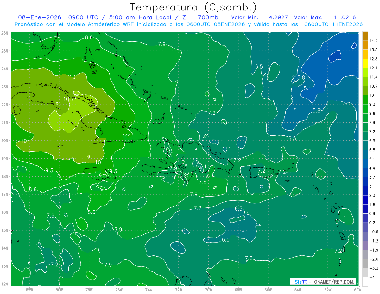The height and width of the screenshot is (294, 380).
Task: Click the latitude axis label "12N"
Action: 4,284
